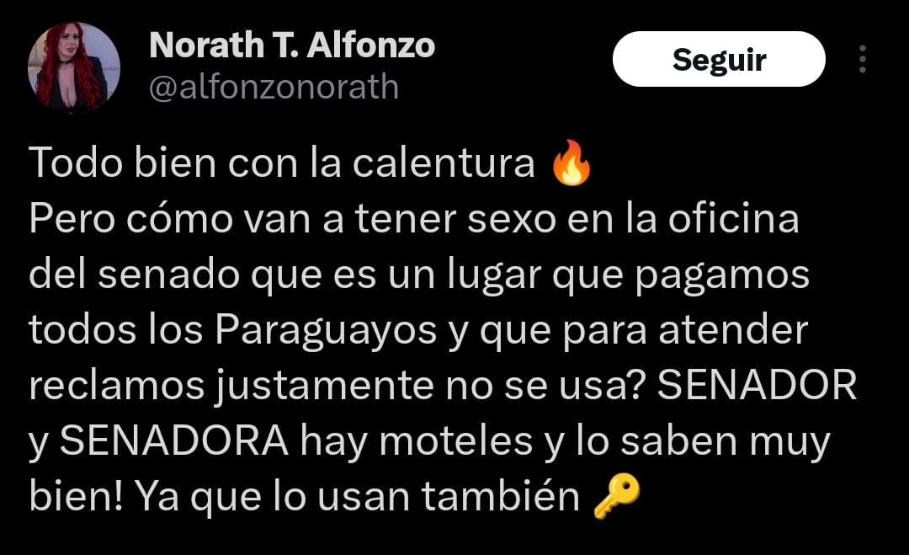Viewport: 909px width, 555px height.
Task: Select the word atender in the tweet
Action: click(733, 330)
